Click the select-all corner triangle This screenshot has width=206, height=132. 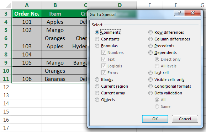tap(8, 6)
